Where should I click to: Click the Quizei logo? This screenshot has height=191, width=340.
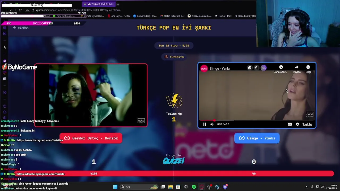174,161
